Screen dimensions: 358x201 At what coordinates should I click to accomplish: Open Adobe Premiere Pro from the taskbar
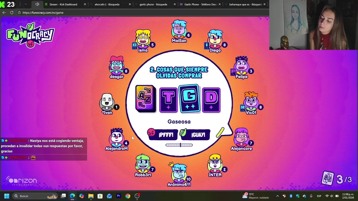click(x=119, y=196)
